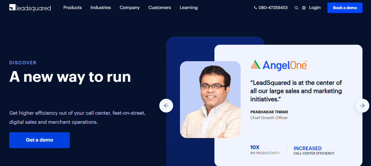Click the globe language icon
This screenshot has width=371, height=166.
pyautogui.click(x=304, y=8)
